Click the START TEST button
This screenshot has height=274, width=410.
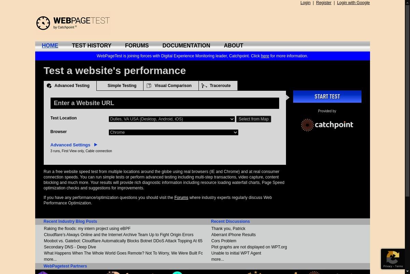click(x=327, y=97)
